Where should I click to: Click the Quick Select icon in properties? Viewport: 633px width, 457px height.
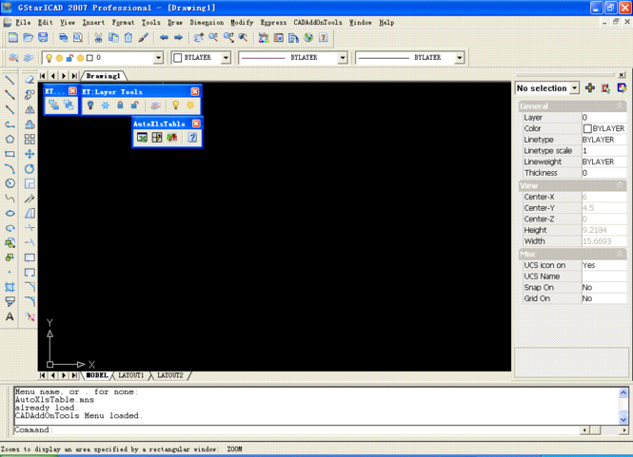point(622,88)
